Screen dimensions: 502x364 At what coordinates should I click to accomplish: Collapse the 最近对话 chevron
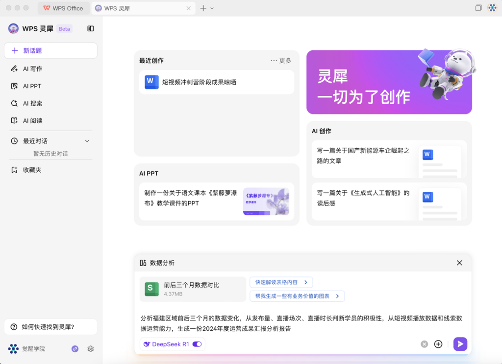pos(87,141)
